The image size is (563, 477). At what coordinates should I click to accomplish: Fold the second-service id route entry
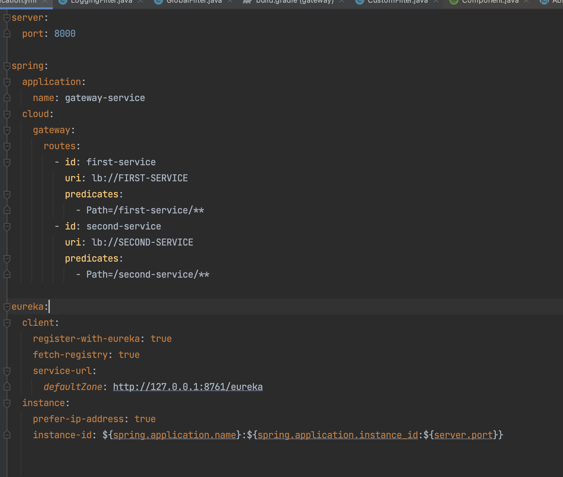point(7,226)
